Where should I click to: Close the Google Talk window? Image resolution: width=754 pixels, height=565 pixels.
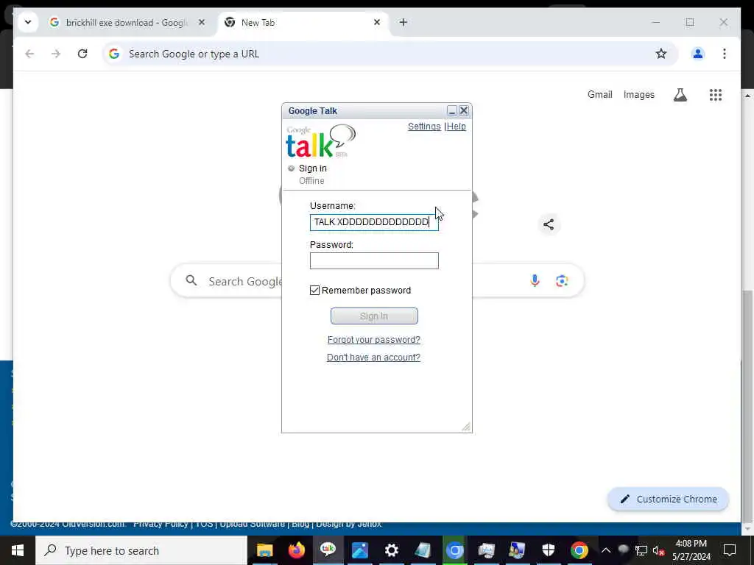pos(464,110)
